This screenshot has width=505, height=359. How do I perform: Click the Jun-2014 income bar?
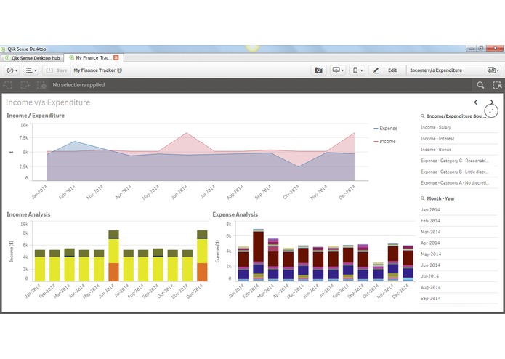coord(113,256)
